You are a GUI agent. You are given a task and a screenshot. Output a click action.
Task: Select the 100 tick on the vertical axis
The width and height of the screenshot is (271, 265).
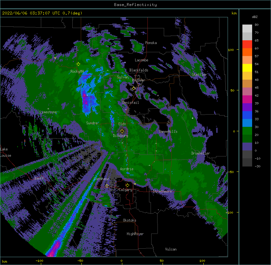tap(231, 50)
